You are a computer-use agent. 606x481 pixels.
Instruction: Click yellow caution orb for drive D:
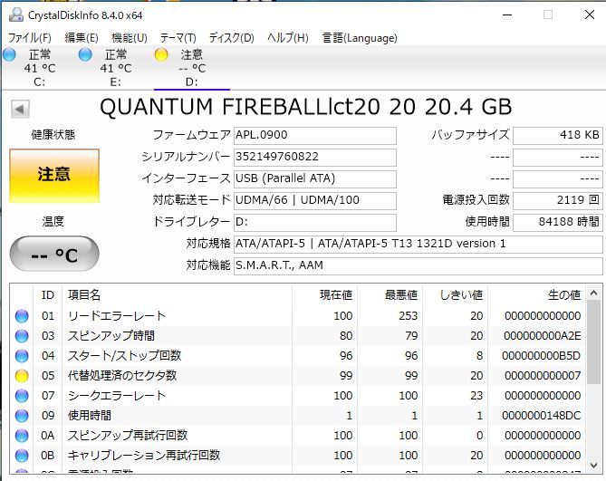coord(160,55)
